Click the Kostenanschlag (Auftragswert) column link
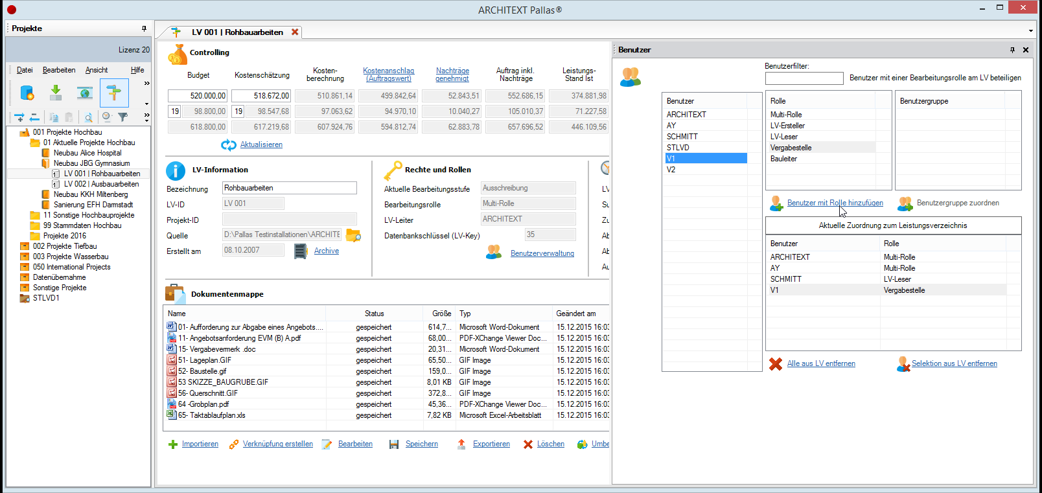Viewport: 1042px width, 493px height. [x=388, y=75]
